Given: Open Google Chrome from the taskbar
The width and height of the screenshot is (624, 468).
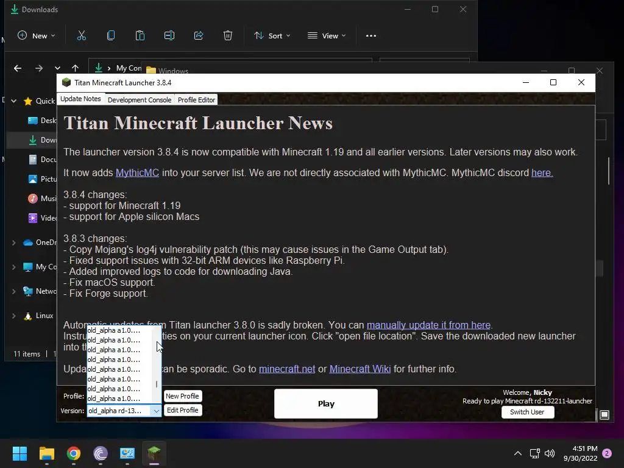Looking at the screenshot, I should [x=74, y=453].
